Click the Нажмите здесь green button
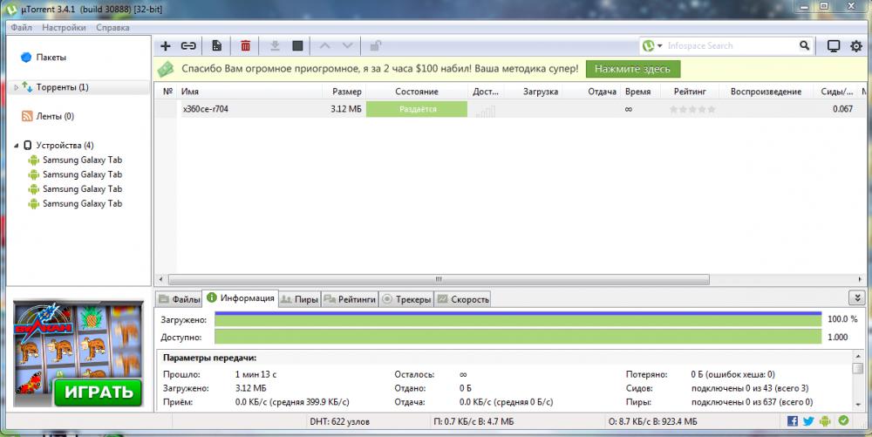 coord(633,69)
